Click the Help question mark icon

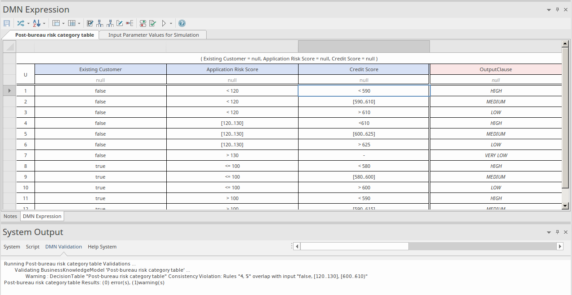point(182,23)
